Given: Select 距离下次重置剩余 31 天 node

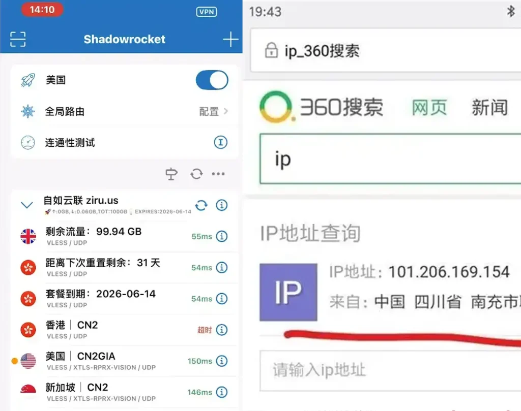Looking at the screenshot, I should [x=124, y=268].
